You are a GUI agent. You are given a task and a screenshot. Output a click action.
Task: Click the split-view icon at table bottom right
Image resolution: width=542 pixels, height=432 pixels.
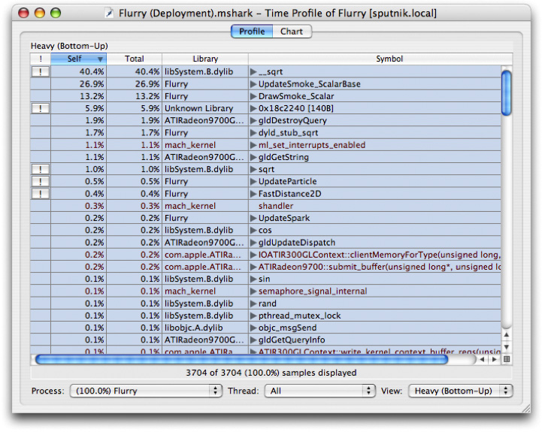pos(507,360)
